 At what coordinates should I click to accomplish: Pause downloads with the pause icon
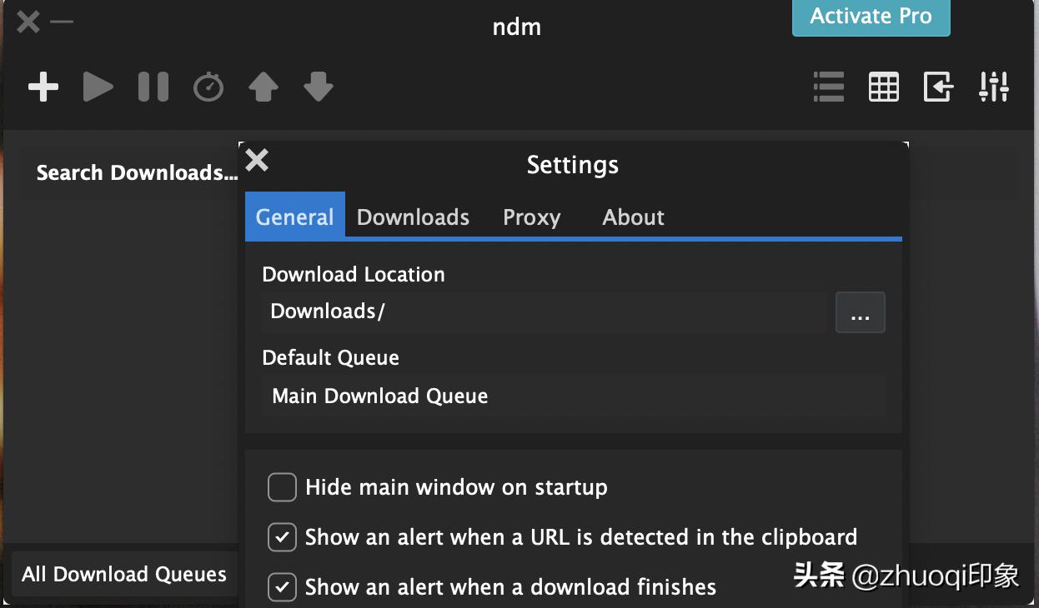[x=153, y=87]
